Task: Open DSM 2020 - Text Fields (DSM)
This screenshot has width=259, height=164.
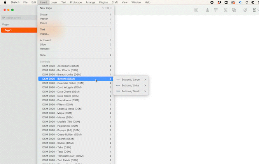Action: (x=76, y=160)
